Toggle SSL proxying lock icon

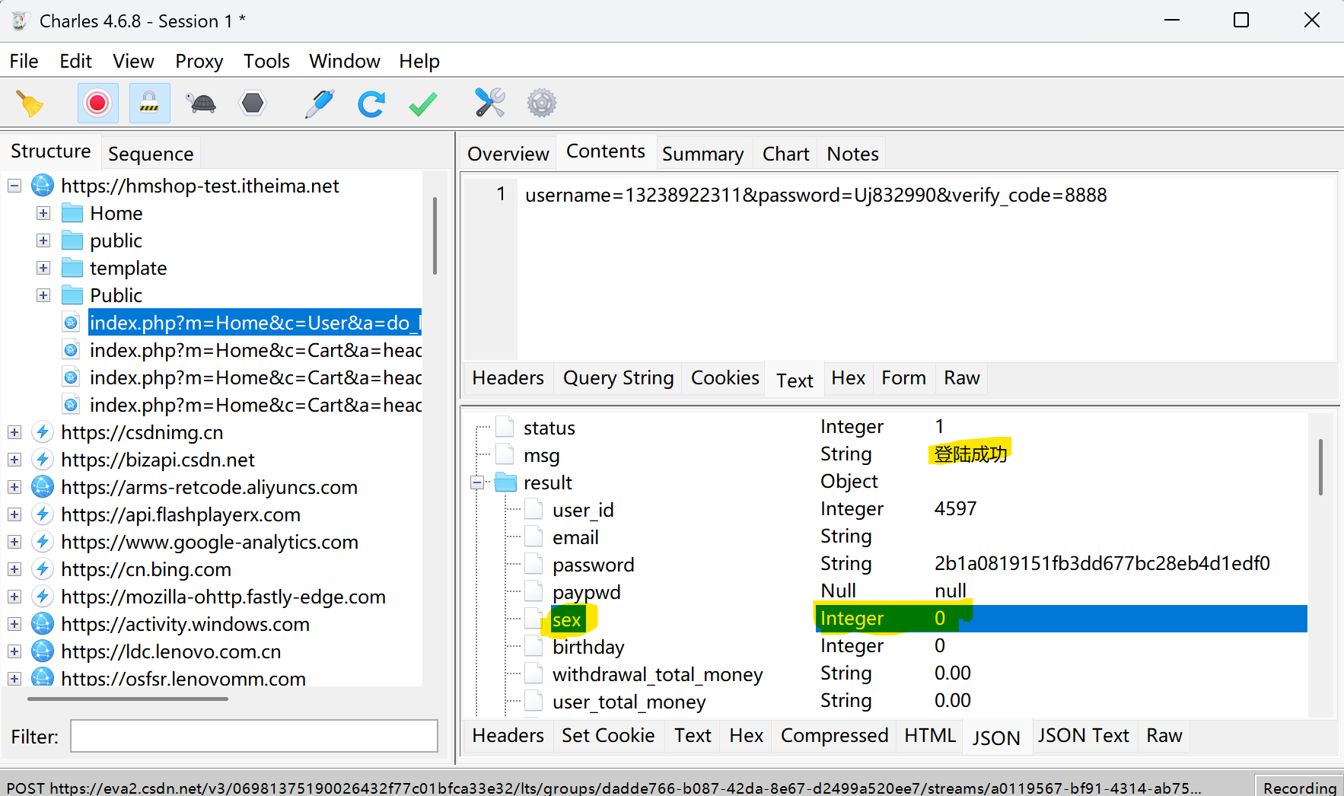(x=149, y=103)
